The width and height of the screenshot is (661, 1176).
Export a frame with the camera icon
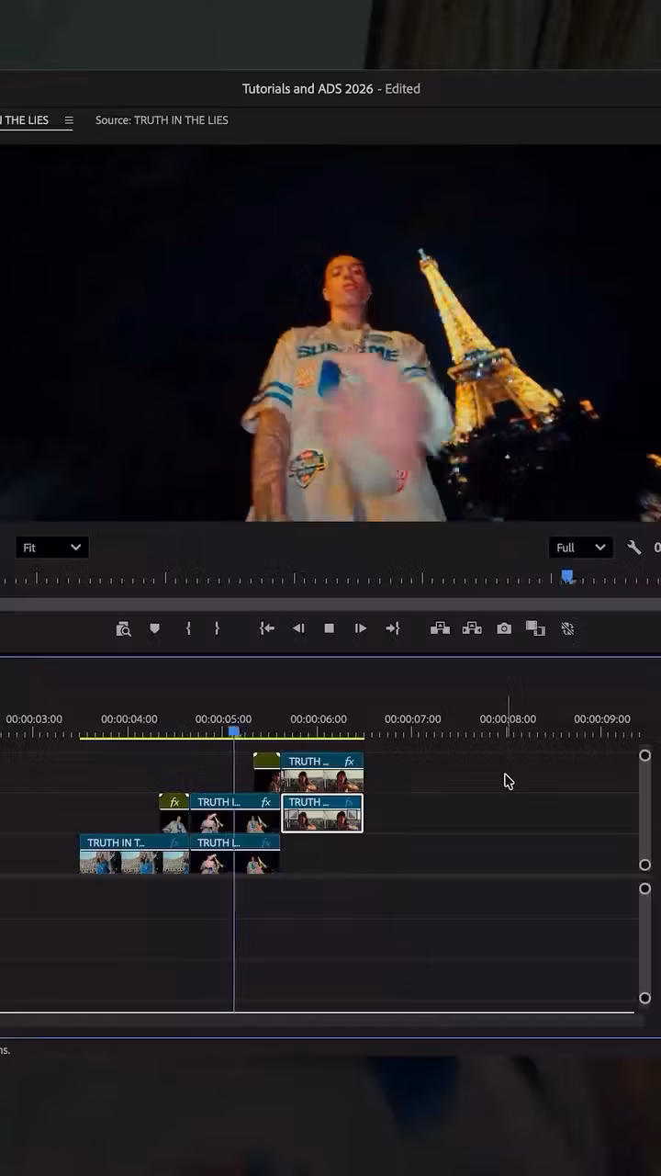point(504,628)
